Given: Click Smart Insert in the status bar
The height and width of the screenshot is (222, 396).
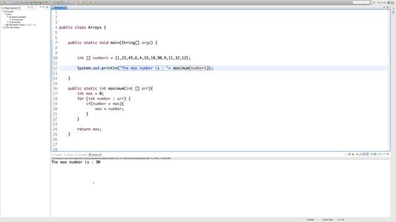Looking at the screenshot, I should click(328, 220).
